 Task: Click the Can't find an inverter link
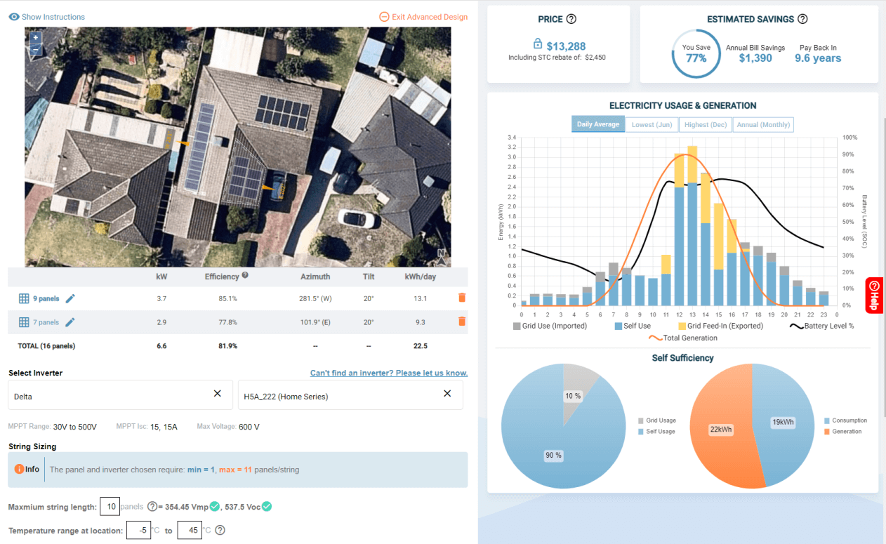388,373
